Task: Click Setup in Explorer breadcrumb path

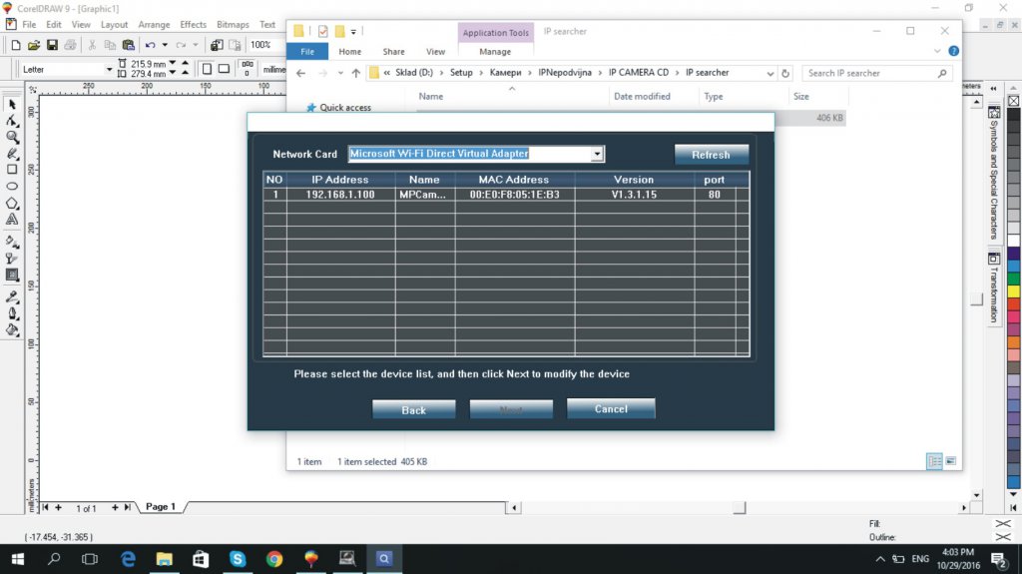Action: [461, 73]
